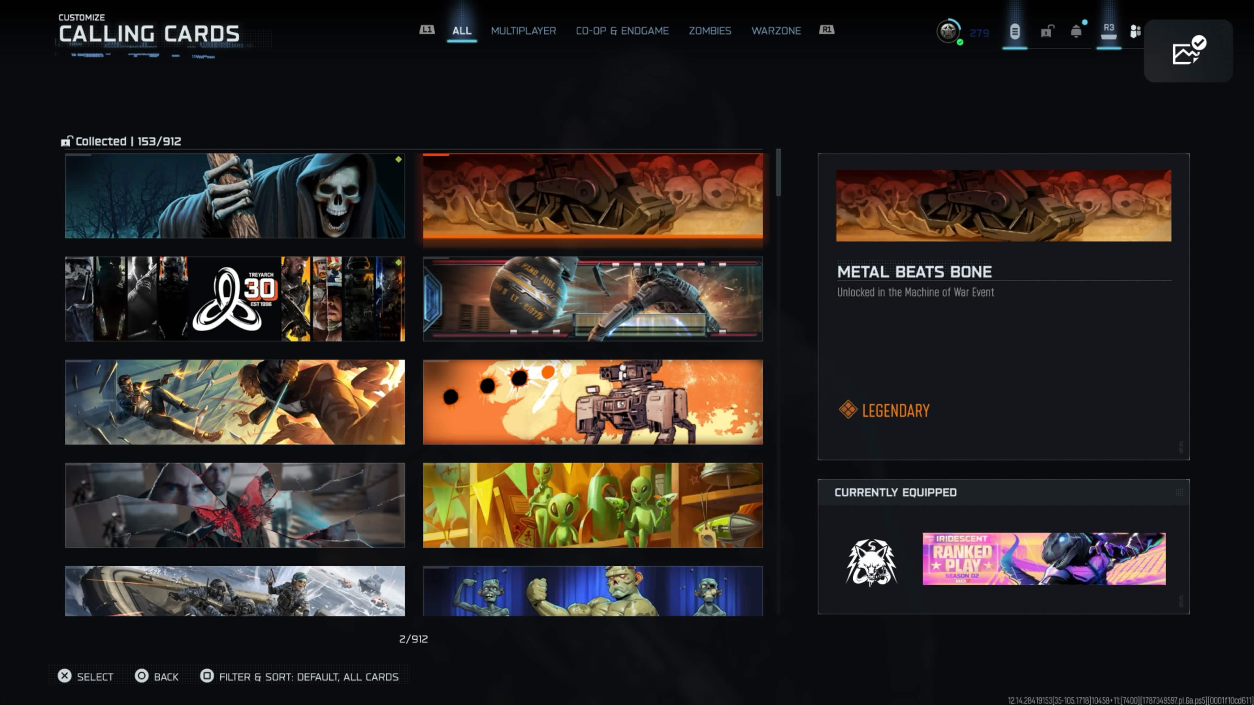
Task: Open the Warzone tab
Action: (776, 31)
